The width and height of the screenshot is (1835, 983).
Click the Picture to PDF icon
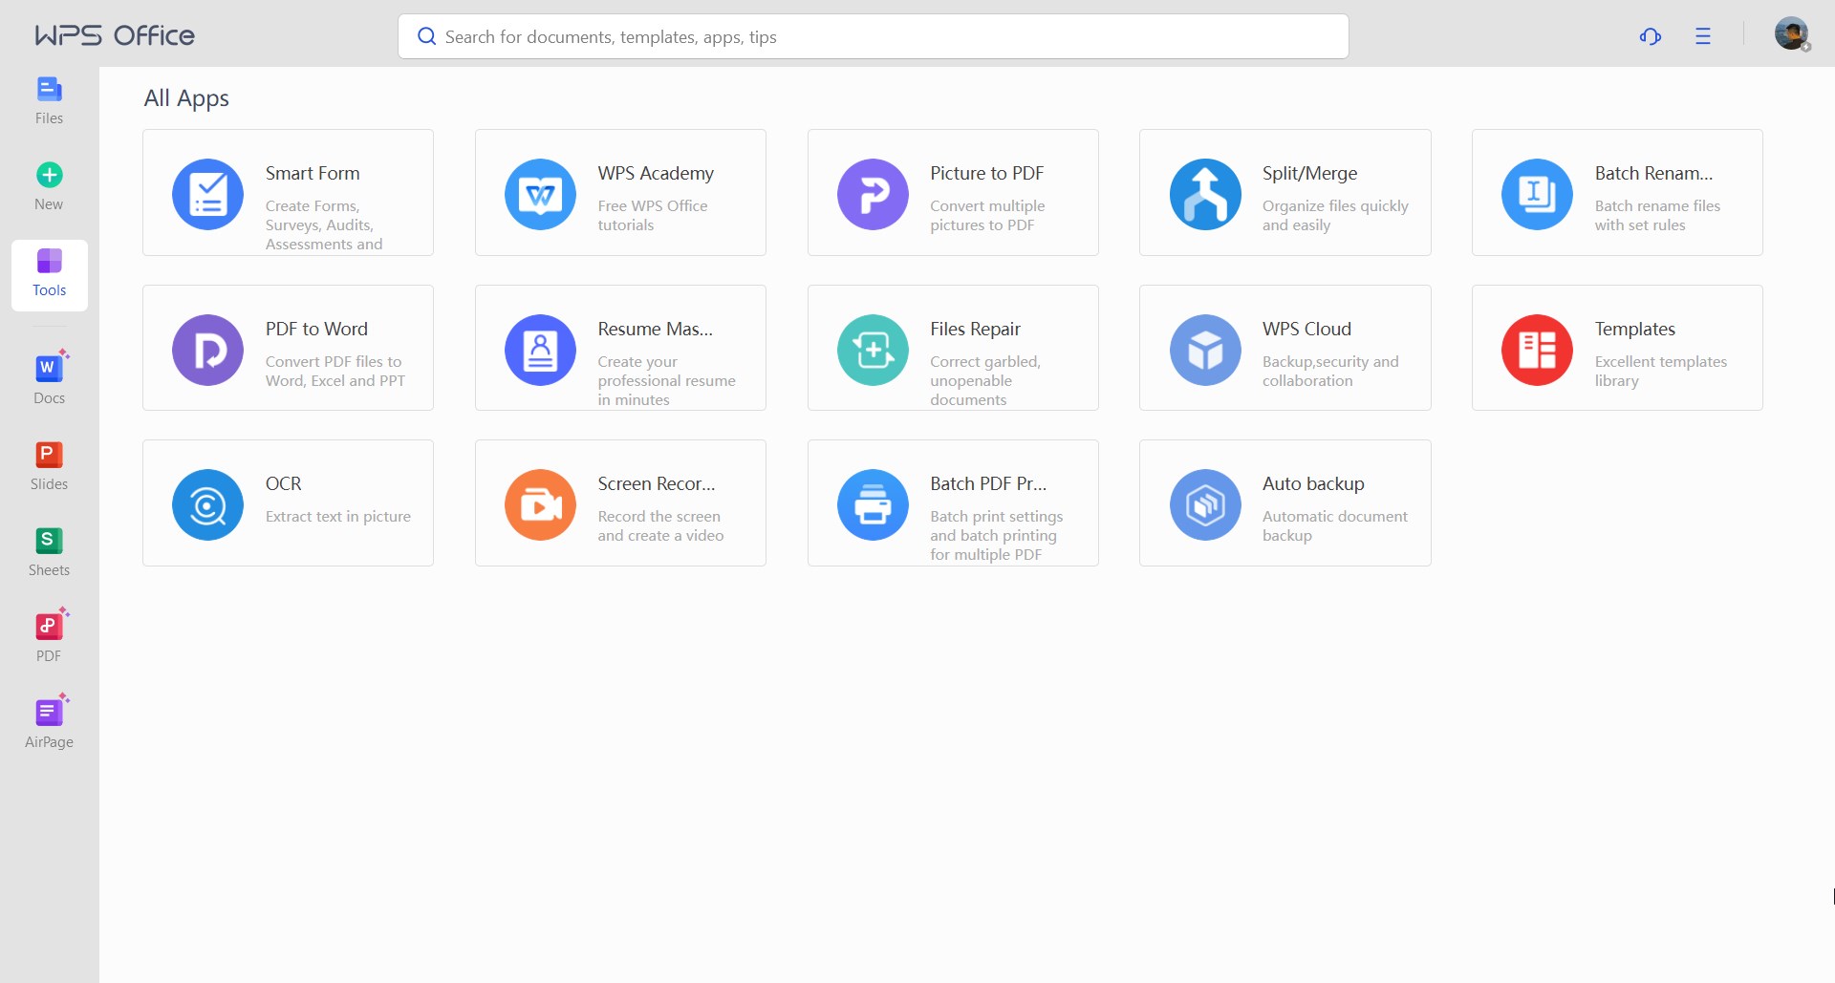pos(873,194)
